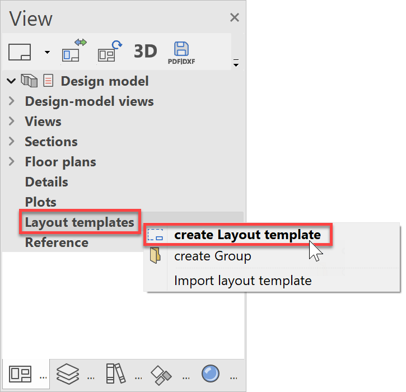
Task: Open the dropdown arrow beside new view icon
Action: [x=47, y=52]
